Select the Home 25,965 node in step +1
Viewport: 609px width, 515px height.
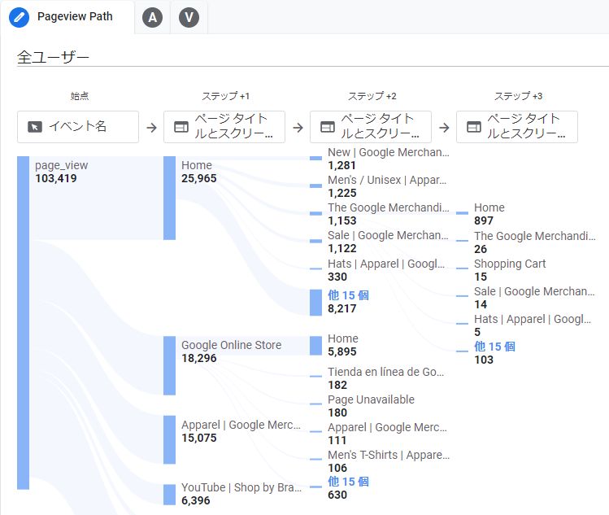click(x=169, y=198)
